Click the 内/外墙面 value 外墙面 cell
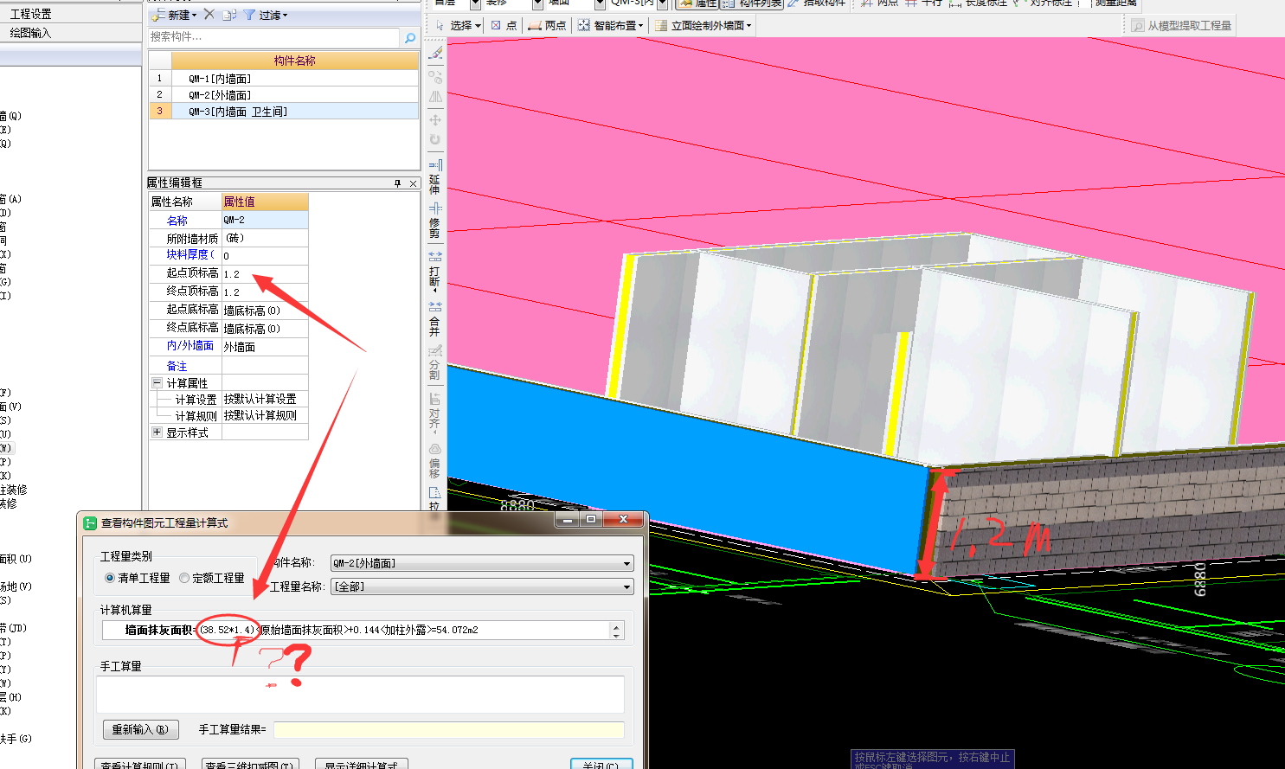Viewport: 1285px width, 769px height. pyautogui.click(x=265, y=346)
